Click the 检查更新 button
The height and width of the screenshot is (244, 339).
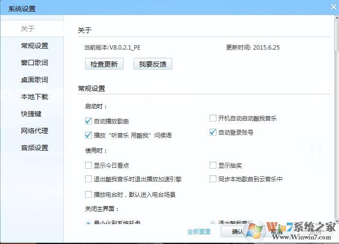tap(104, 64)
